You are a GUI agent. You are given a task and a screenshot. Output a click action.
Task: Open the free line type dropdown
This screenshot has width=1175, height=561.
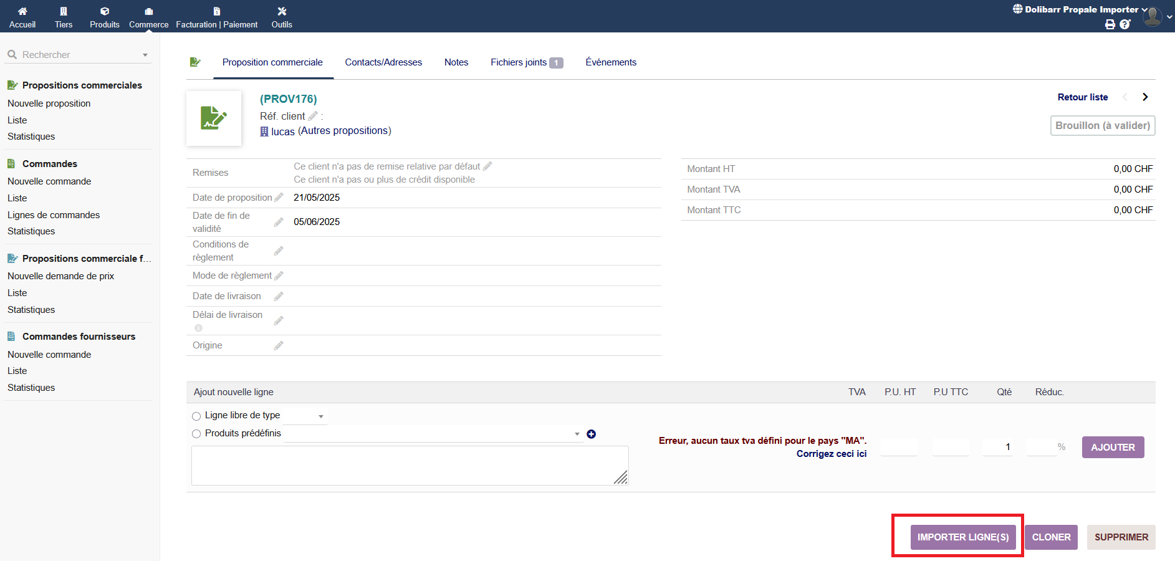[x=305, y=416]
